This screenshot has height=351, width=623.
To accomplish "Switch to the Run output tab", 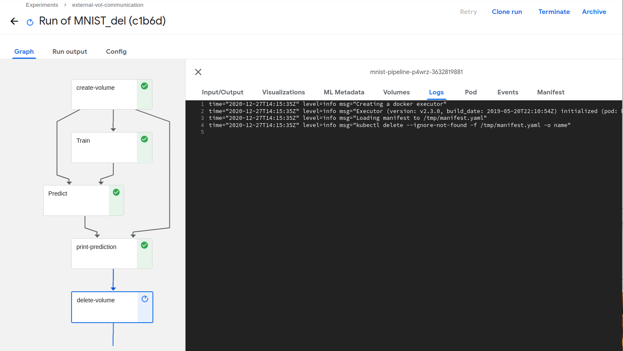I will 69,51.
